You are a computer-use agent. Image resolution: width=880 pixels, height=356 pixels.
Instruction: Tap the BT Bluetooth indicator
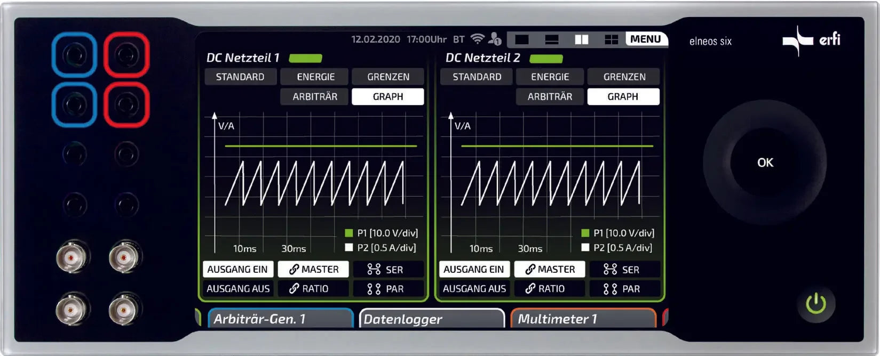(459, 39)
